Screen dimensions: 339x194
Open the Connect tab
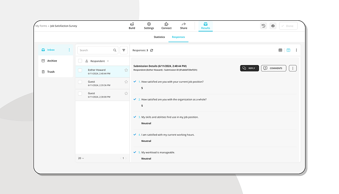click(166, 26)
